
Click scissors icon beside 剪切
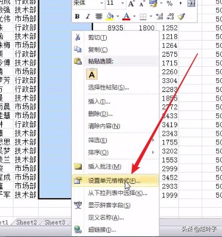pyautogui.click(x=78, y=37)
